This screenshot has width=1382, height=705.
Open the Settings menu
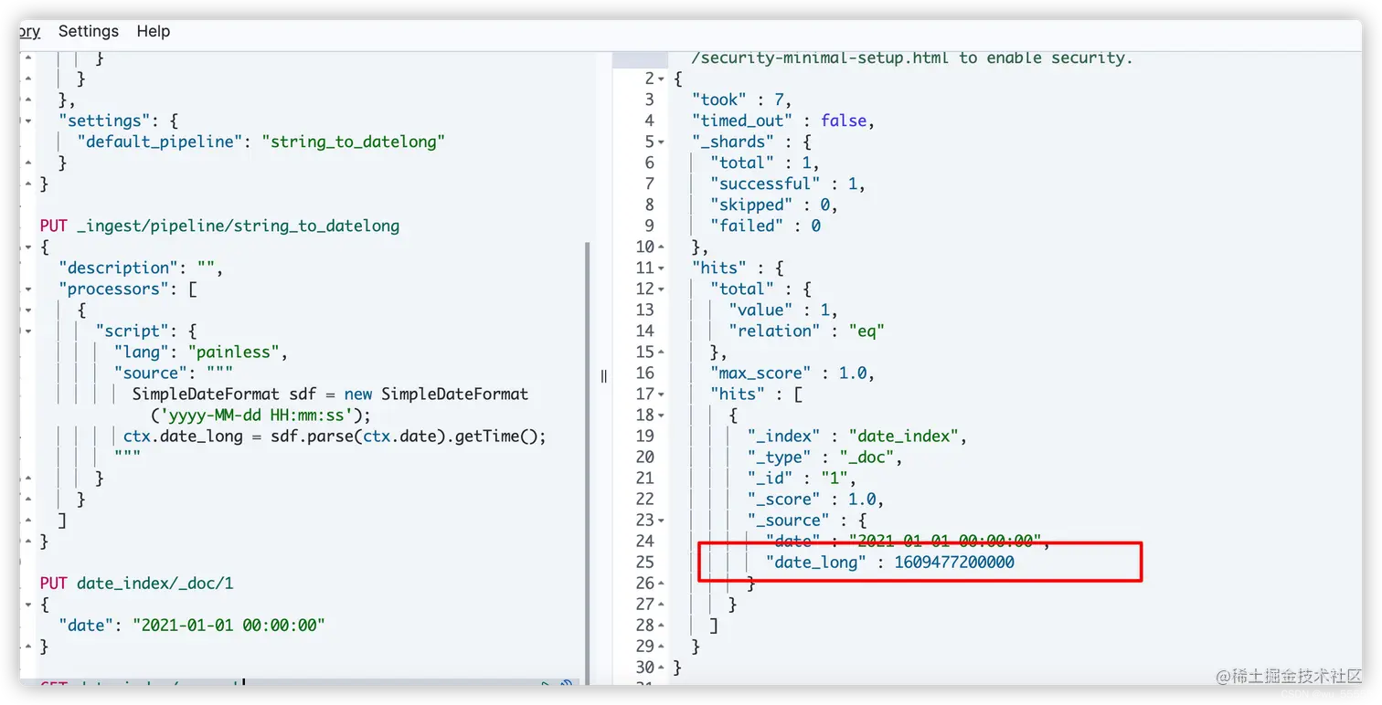(89, 31)
